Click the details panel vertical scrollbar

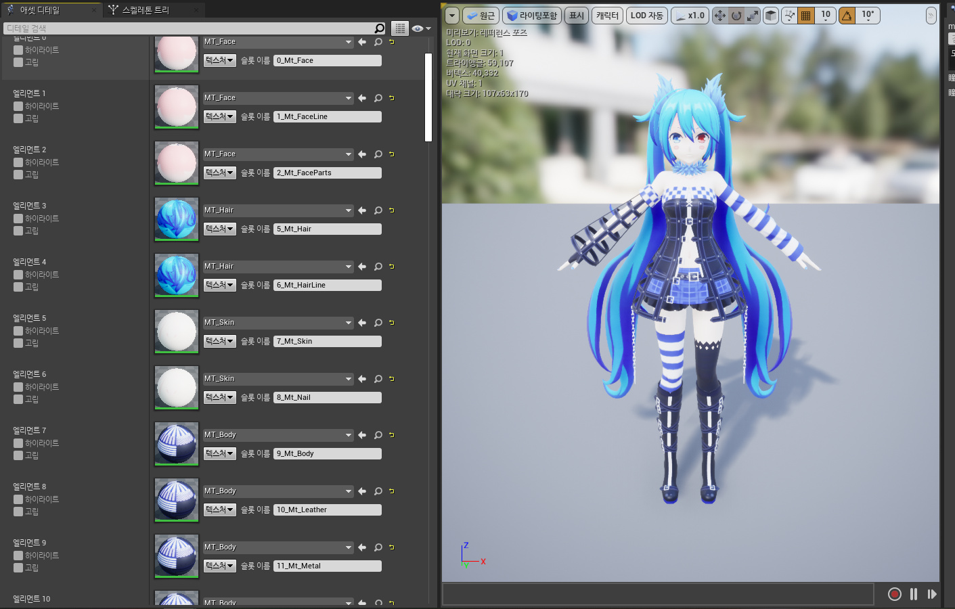point(428,97)
